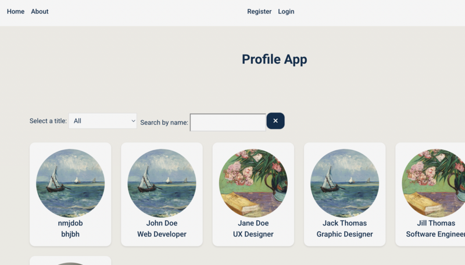
Task: Click Jane Doe's flower painting avatar
Action: tap(253, 183)
